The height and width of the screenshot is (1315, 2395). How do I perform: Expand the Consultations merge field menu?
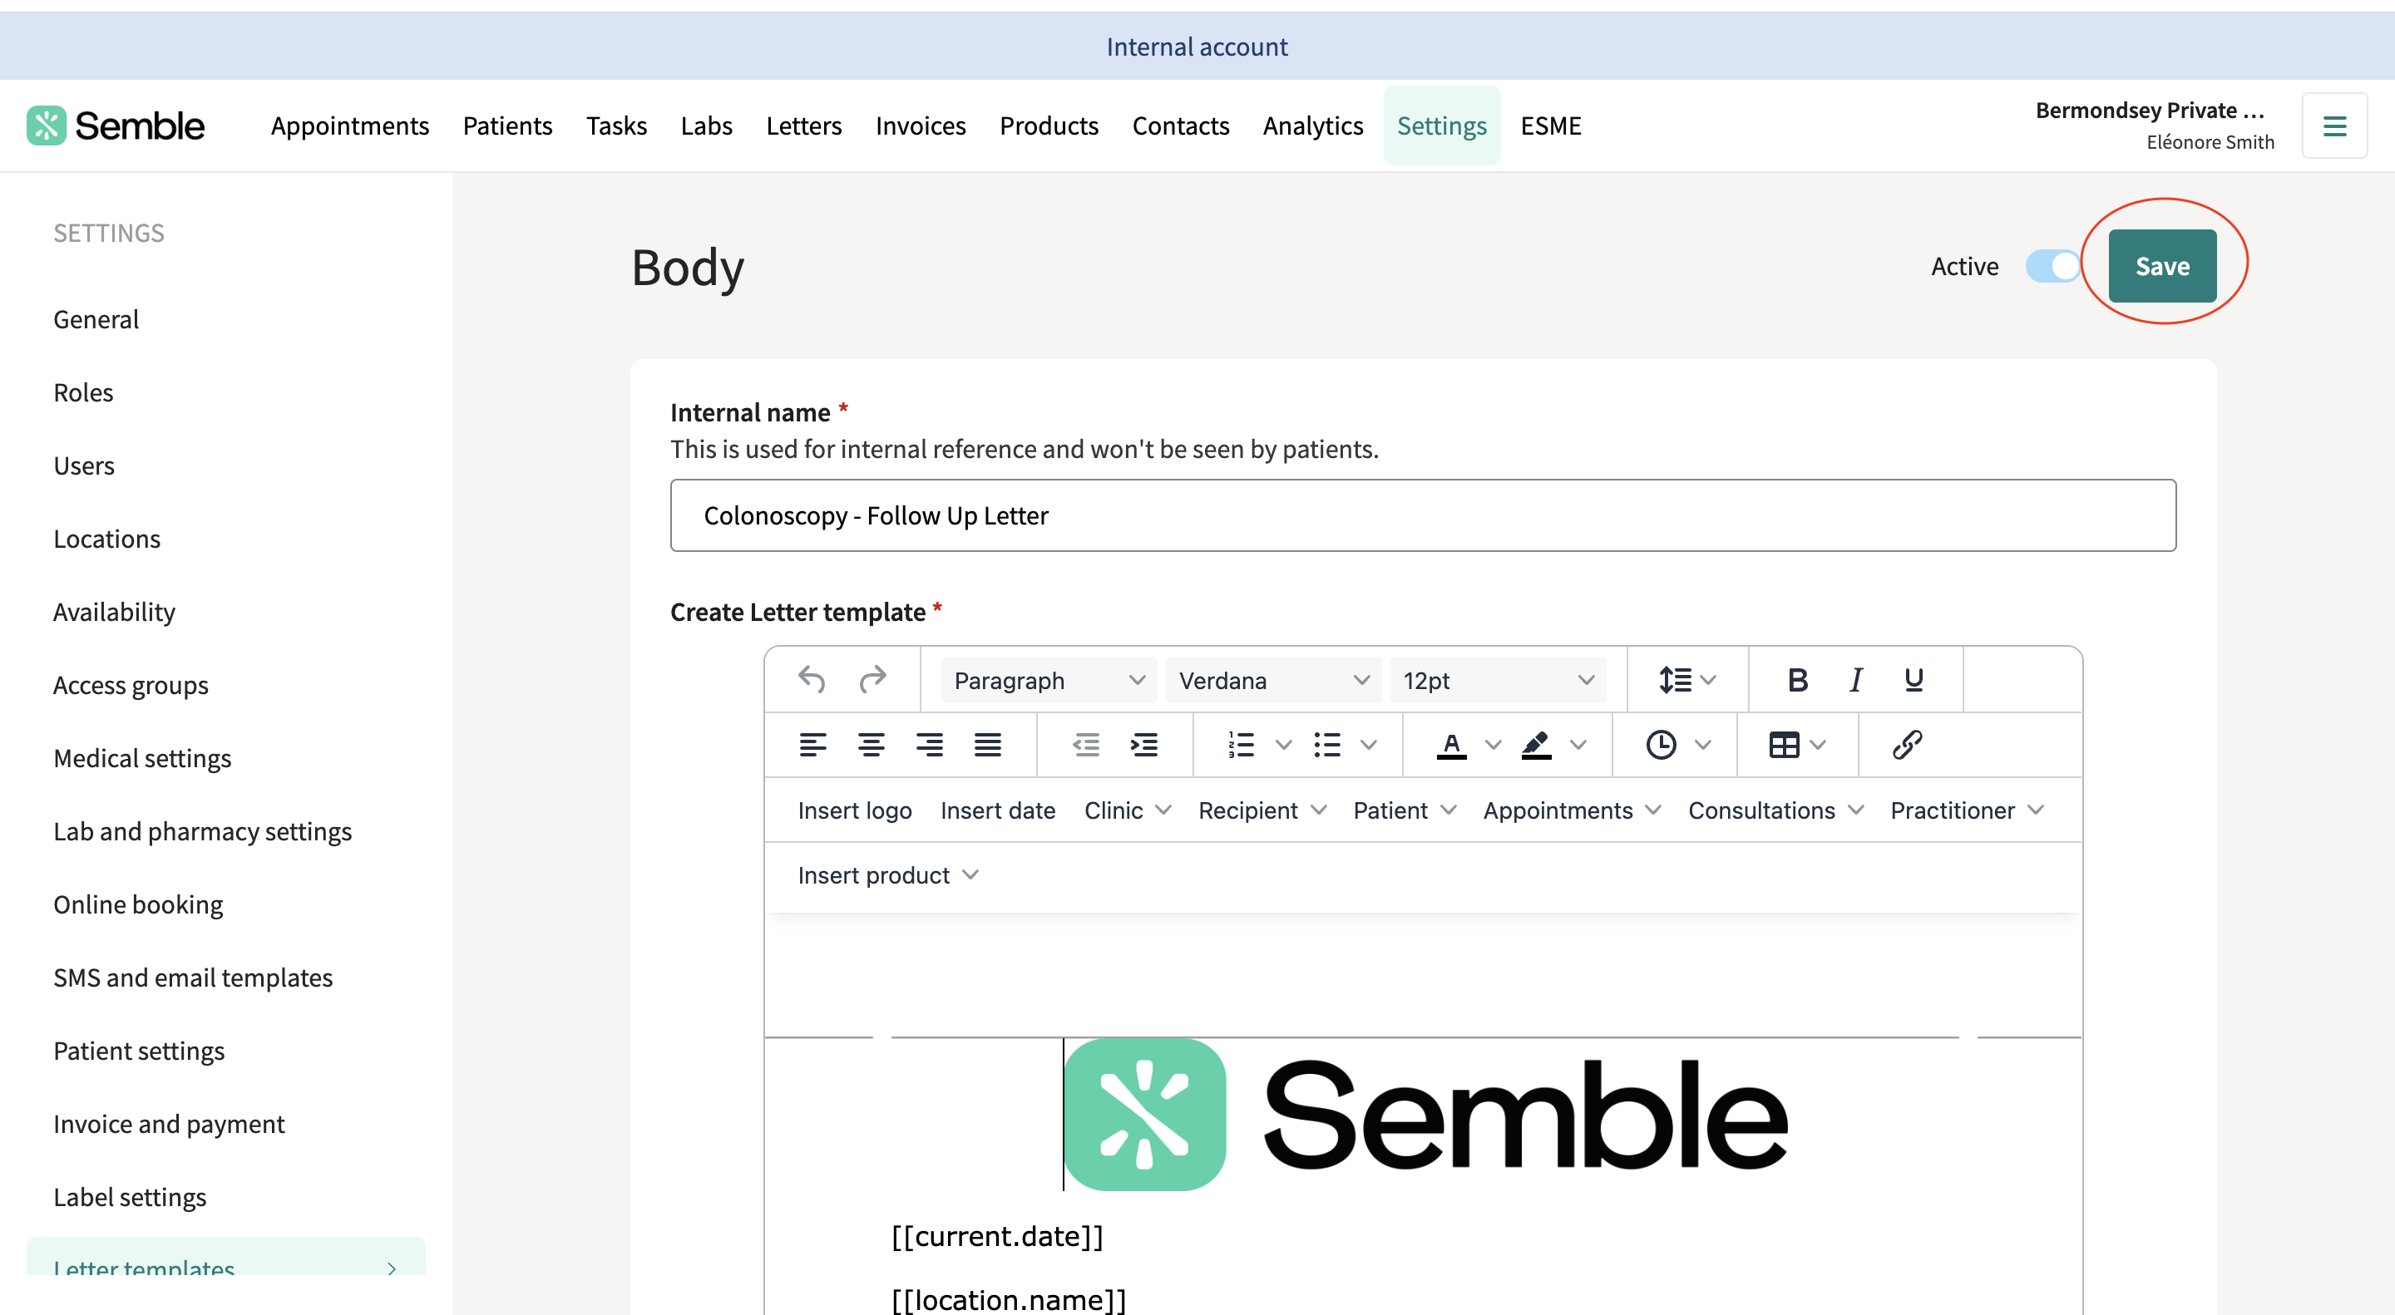click(1775, 810)
